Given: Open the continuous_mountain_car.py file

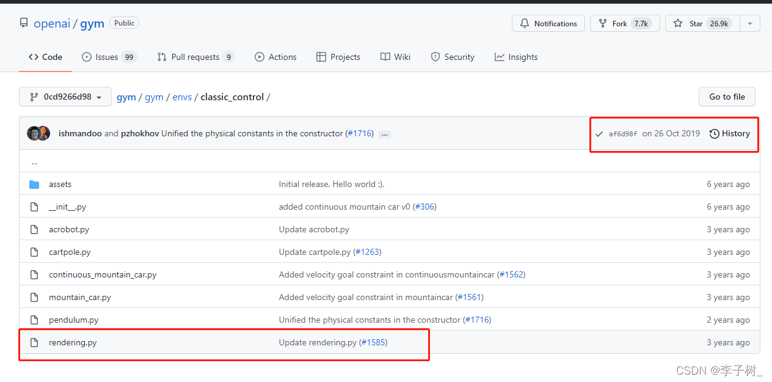Looking at the screenshot, I should 103,274.
